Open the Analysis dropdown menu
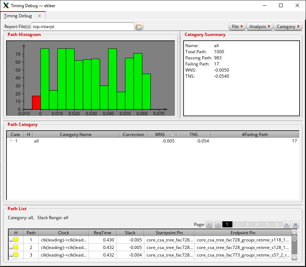The height and width of the screenshot is (267, 306). click(259, 26)
